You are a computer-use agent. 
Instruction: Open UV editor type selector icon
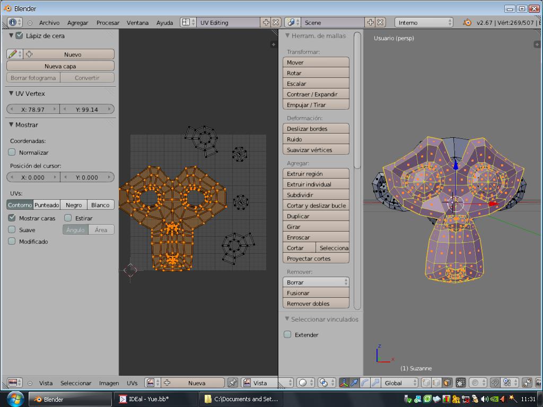(14, 383)
